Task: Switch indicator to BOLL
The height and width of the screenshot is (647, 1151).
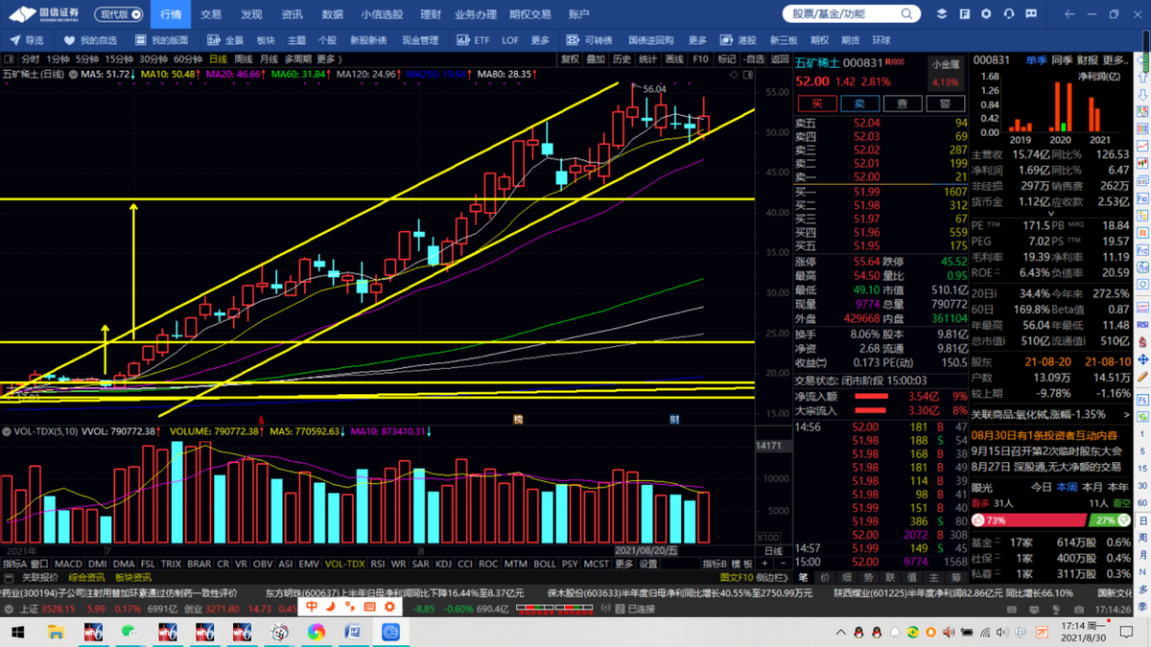Action: click(x=544, y=565)
